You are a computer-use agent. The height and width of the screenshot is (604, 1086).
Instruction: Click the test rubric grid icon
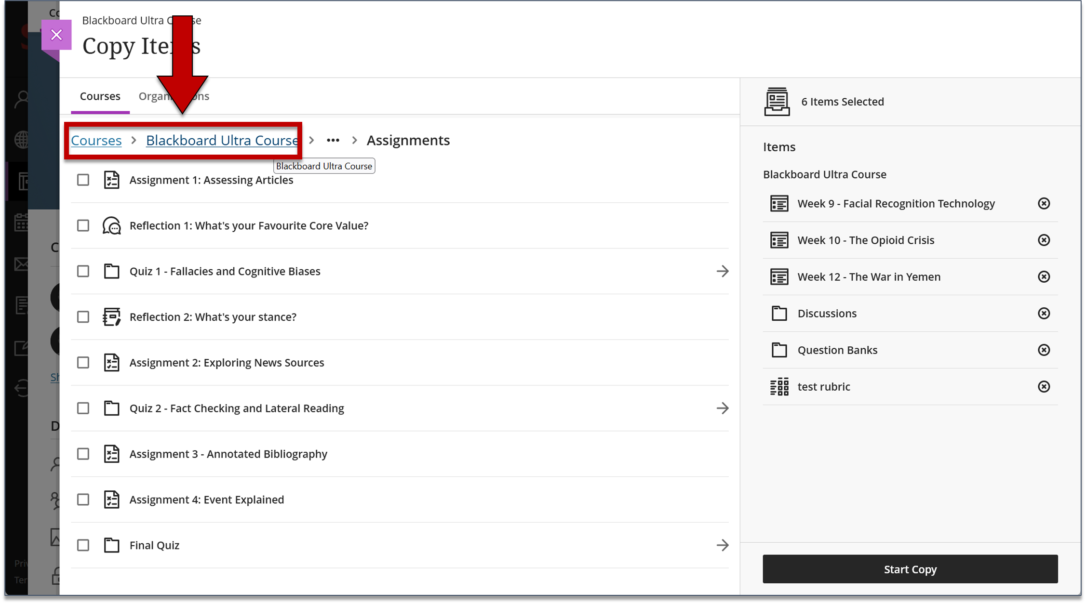(779, 386)
